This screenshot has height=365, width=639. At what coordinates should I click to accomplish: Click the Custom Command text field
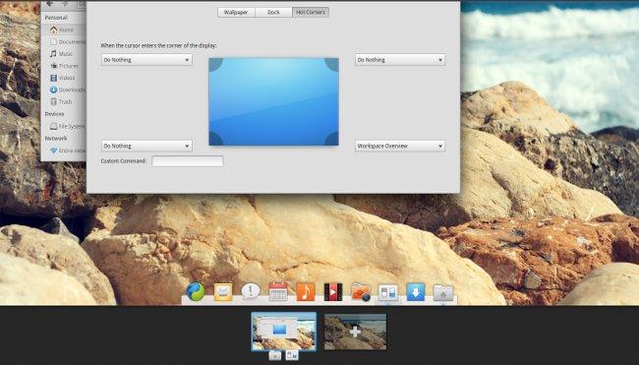188,161
